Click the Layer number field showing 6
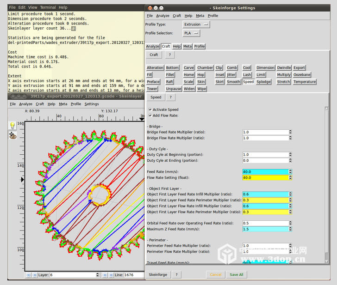Screen dimensions: 337x285 (x=73, y=275)
